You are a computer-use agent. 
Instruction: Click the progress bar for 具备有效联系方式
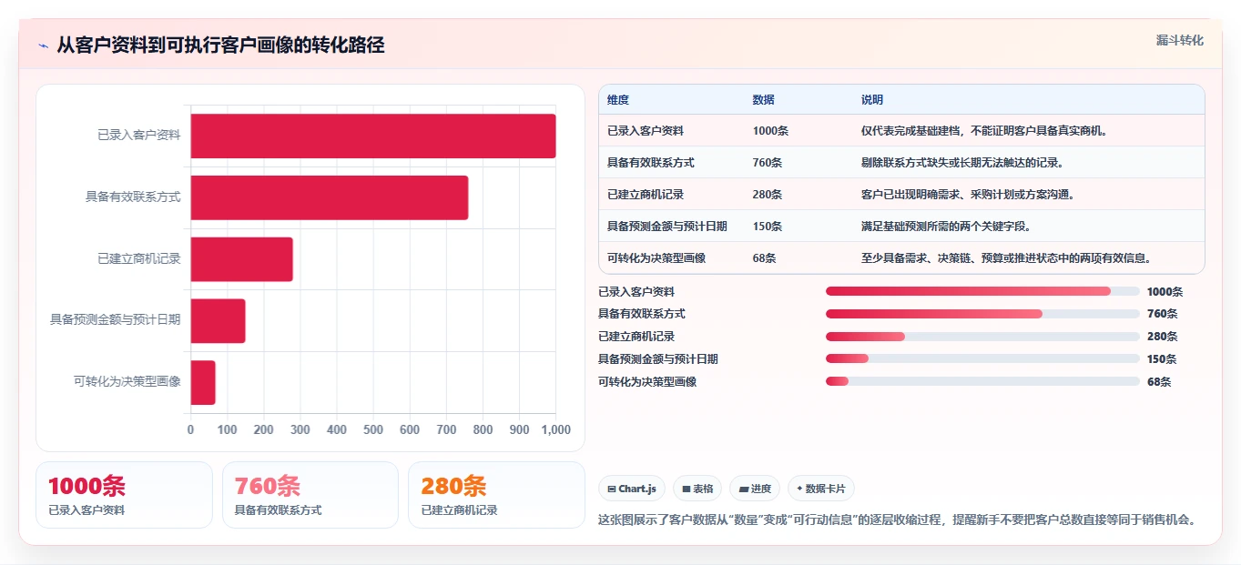click(x=982, y=314)
